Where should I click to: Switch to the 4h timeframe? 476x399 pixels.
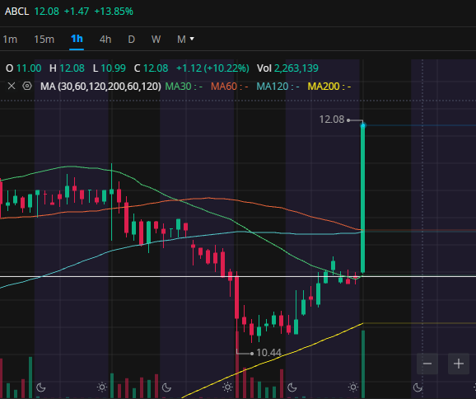click(105, 40)
